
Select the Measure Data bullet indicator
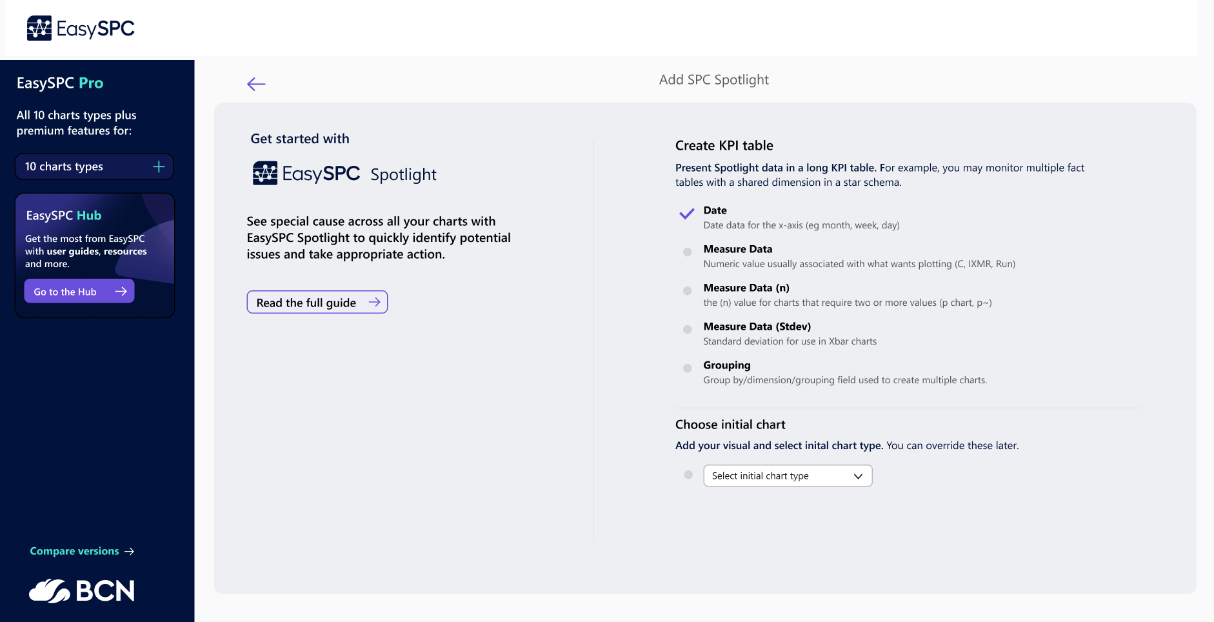[688, 252]
